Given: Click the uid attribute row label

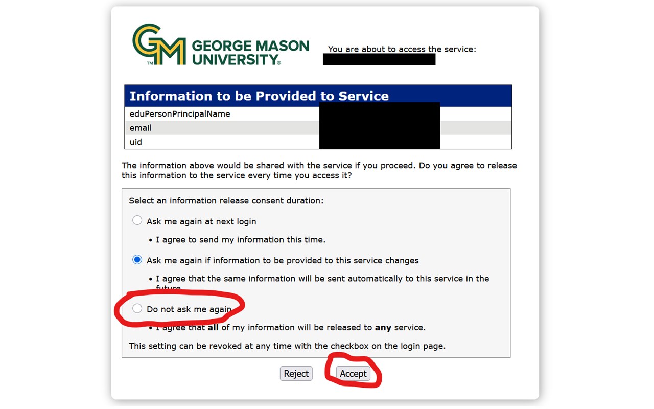Looking at the screenshot, I should point(135,142).
